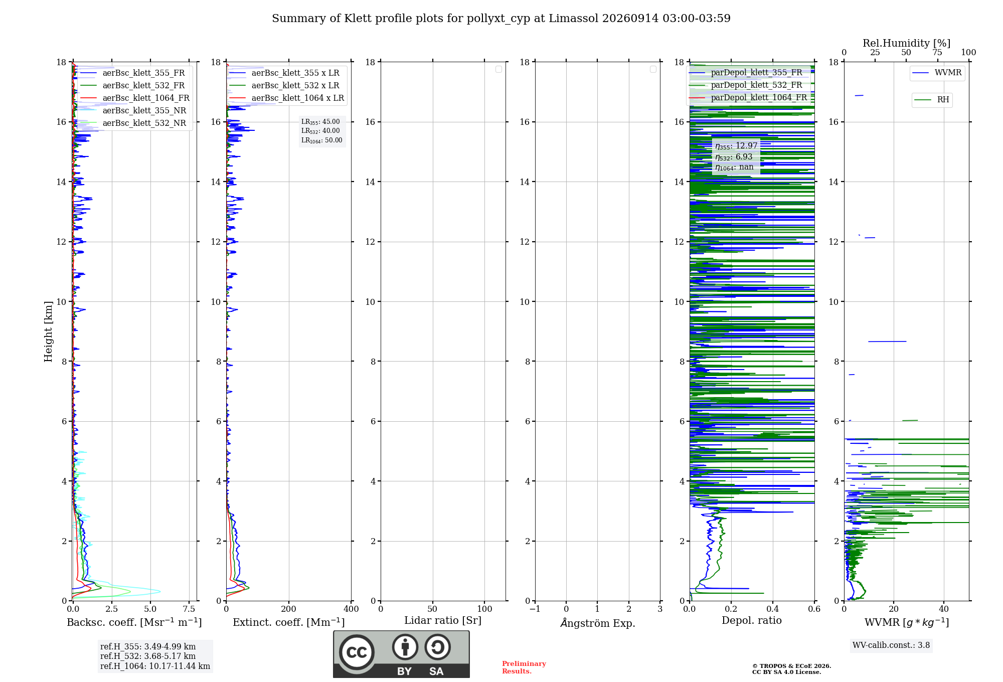Click the RH legend entry
This screenshot has width=1003, height=682.
pyautogui.click(x=932, y=100)
